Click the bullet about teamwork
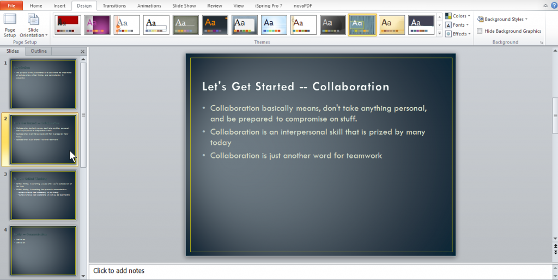Image resolution: width=558 pixels, height=280 pixels. (x=296, y=155)
